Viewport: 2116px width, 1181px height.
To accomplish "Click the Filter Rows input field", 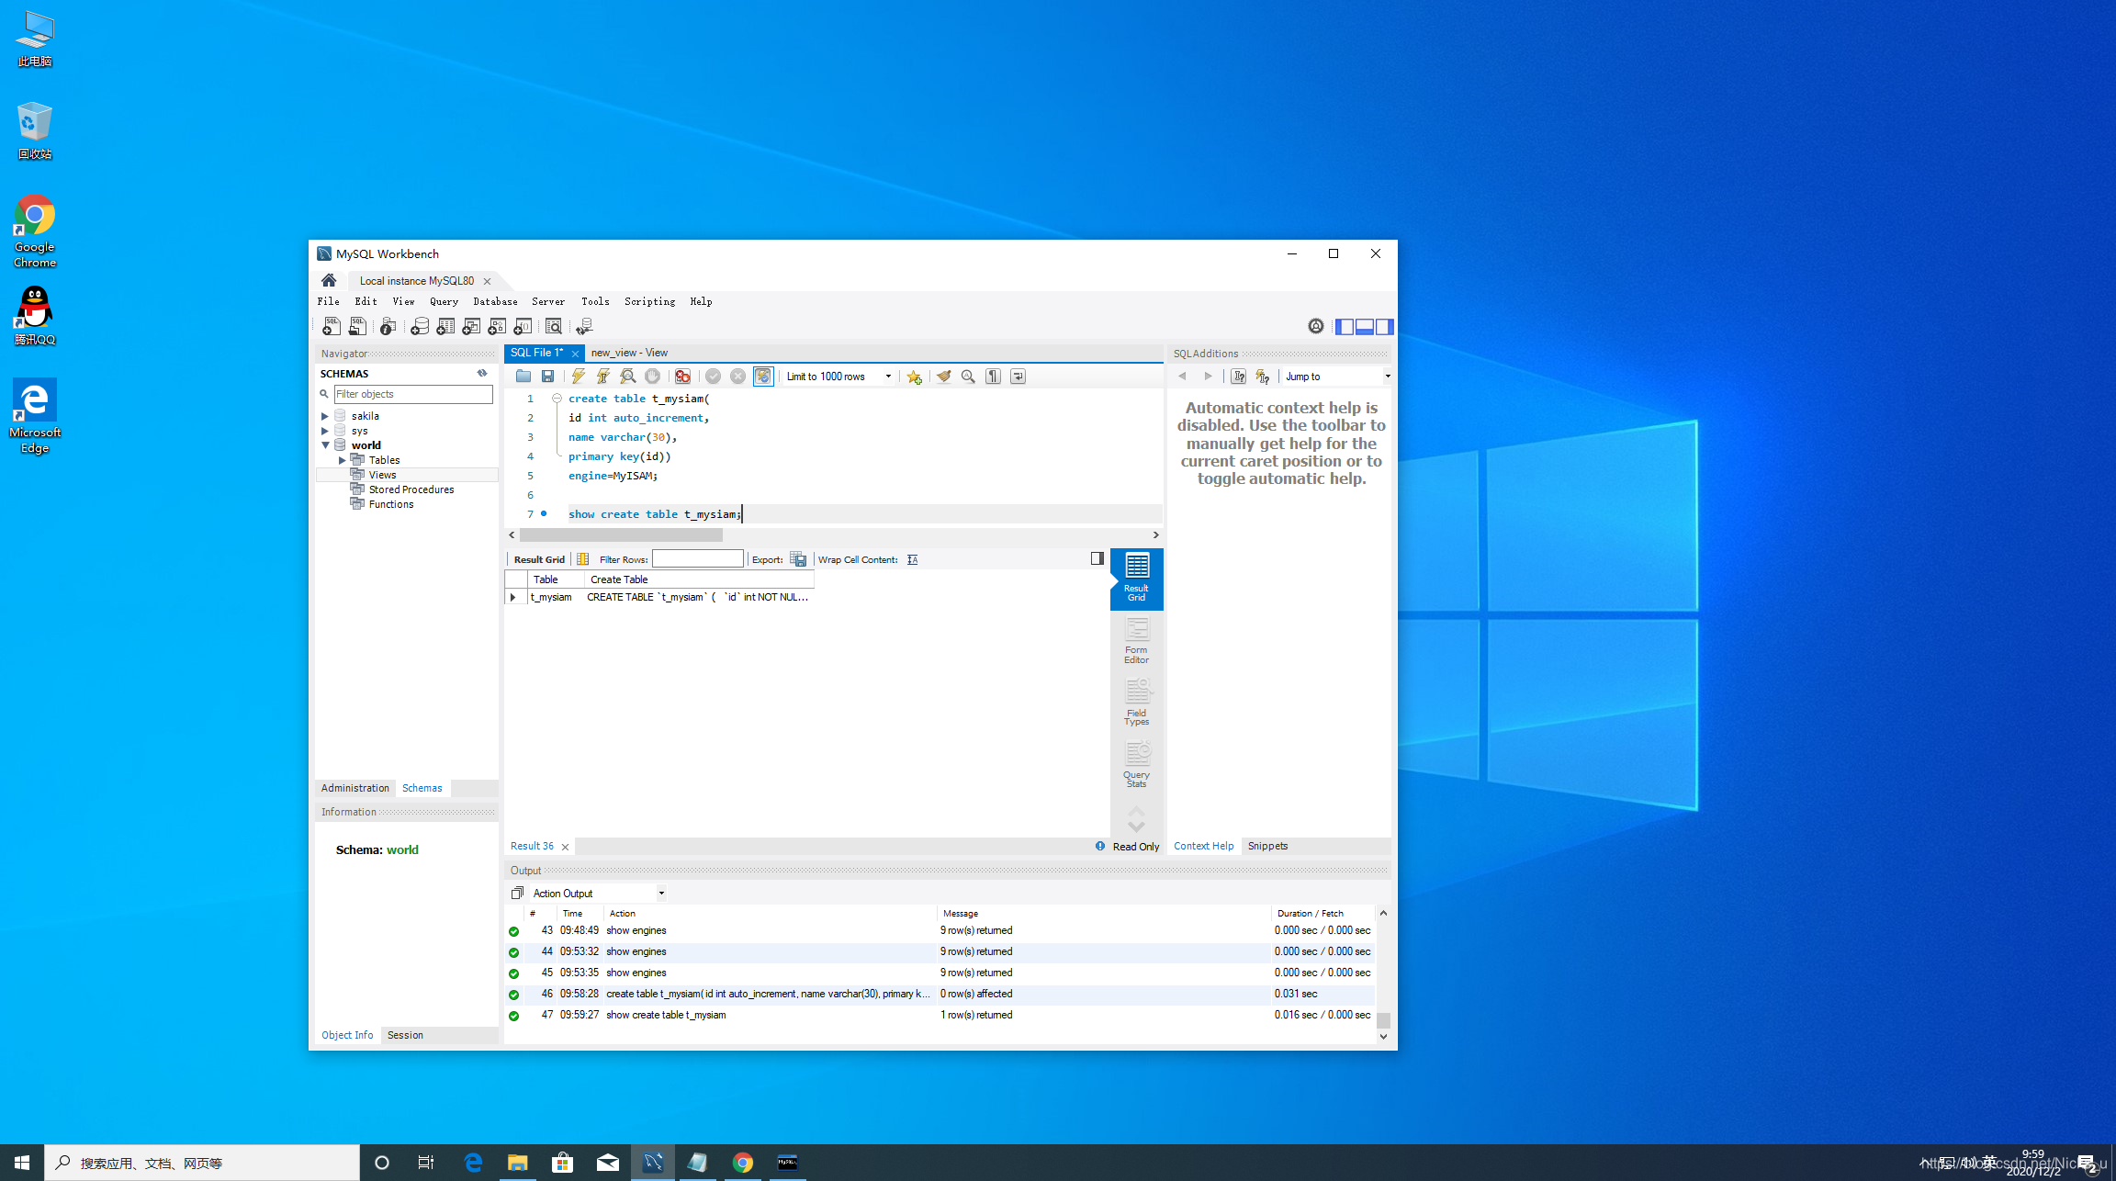I will [x=697, y=559].
